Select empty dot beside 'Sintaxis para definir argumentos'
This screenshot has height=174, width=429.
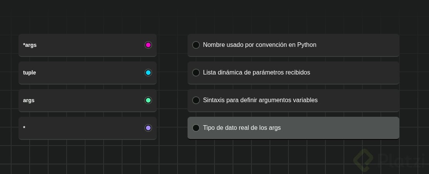click(x=196, y=100)
